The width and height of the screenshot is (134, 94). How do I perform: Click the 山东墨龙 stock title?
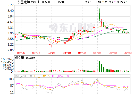tap(21, 2)
